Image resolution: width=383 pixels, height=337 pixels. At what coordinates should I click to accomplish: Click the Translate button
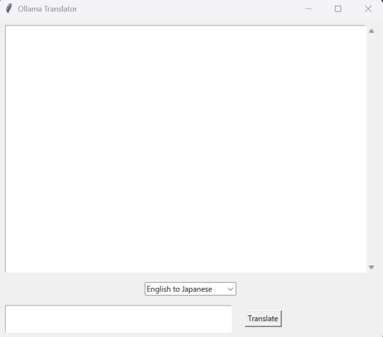coord(263,319)
